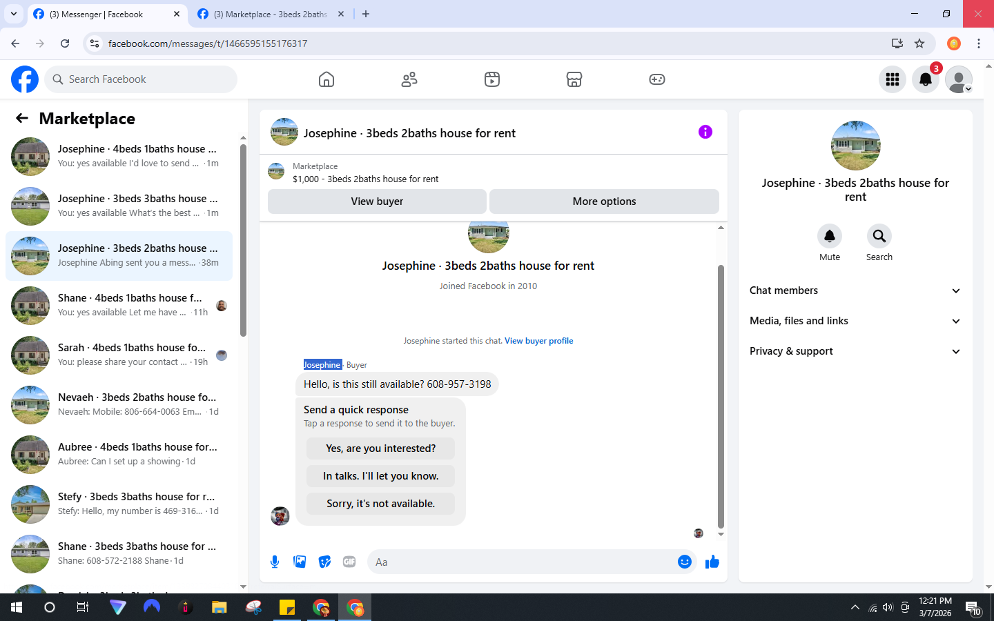Open Shane 4beds 1baths house conversation
Screen dimensions: 994x621
pos(119,306)
